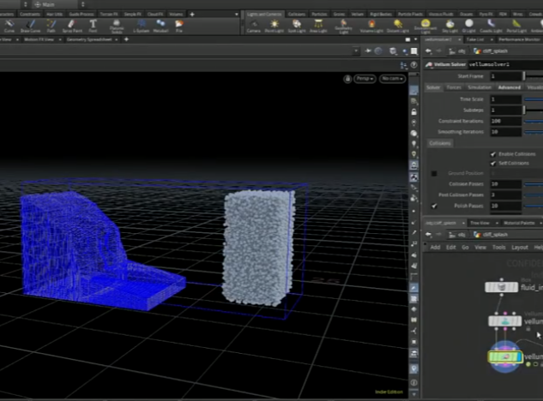Open the Layout menu in network editor
This screenshot has height=401, width=543.
tap(520, 248)
